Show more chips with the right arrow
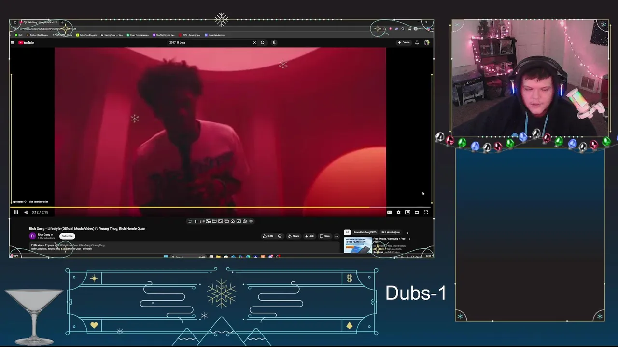Viewport: 618px width, 347px height. pyautogui.click(x=407, y=232)
